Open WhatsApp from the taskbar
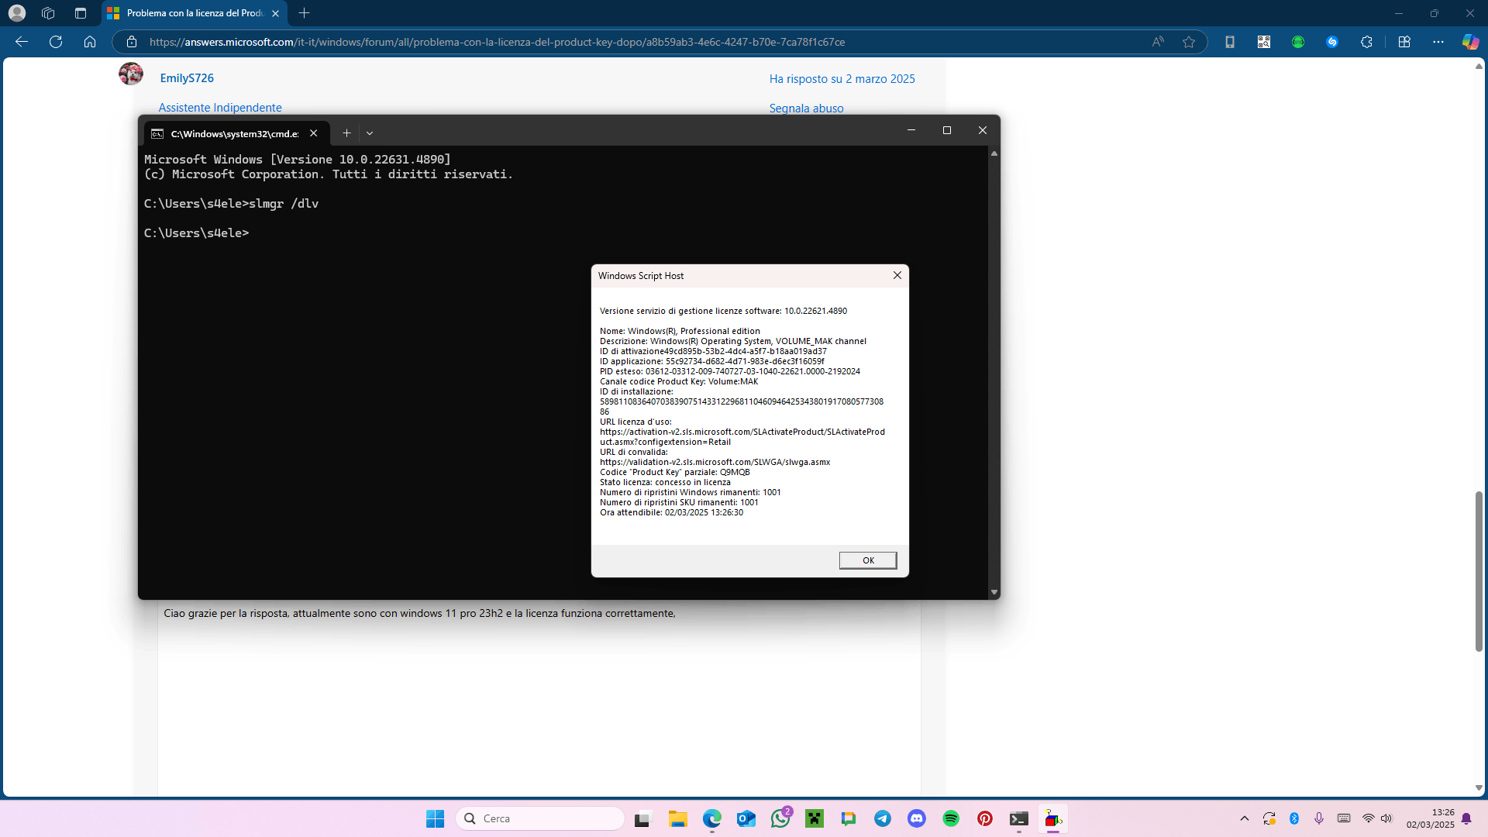 point(780,818)
